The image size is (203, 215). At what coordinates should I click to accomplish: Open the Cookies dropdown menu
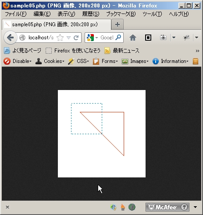(50, 61)
